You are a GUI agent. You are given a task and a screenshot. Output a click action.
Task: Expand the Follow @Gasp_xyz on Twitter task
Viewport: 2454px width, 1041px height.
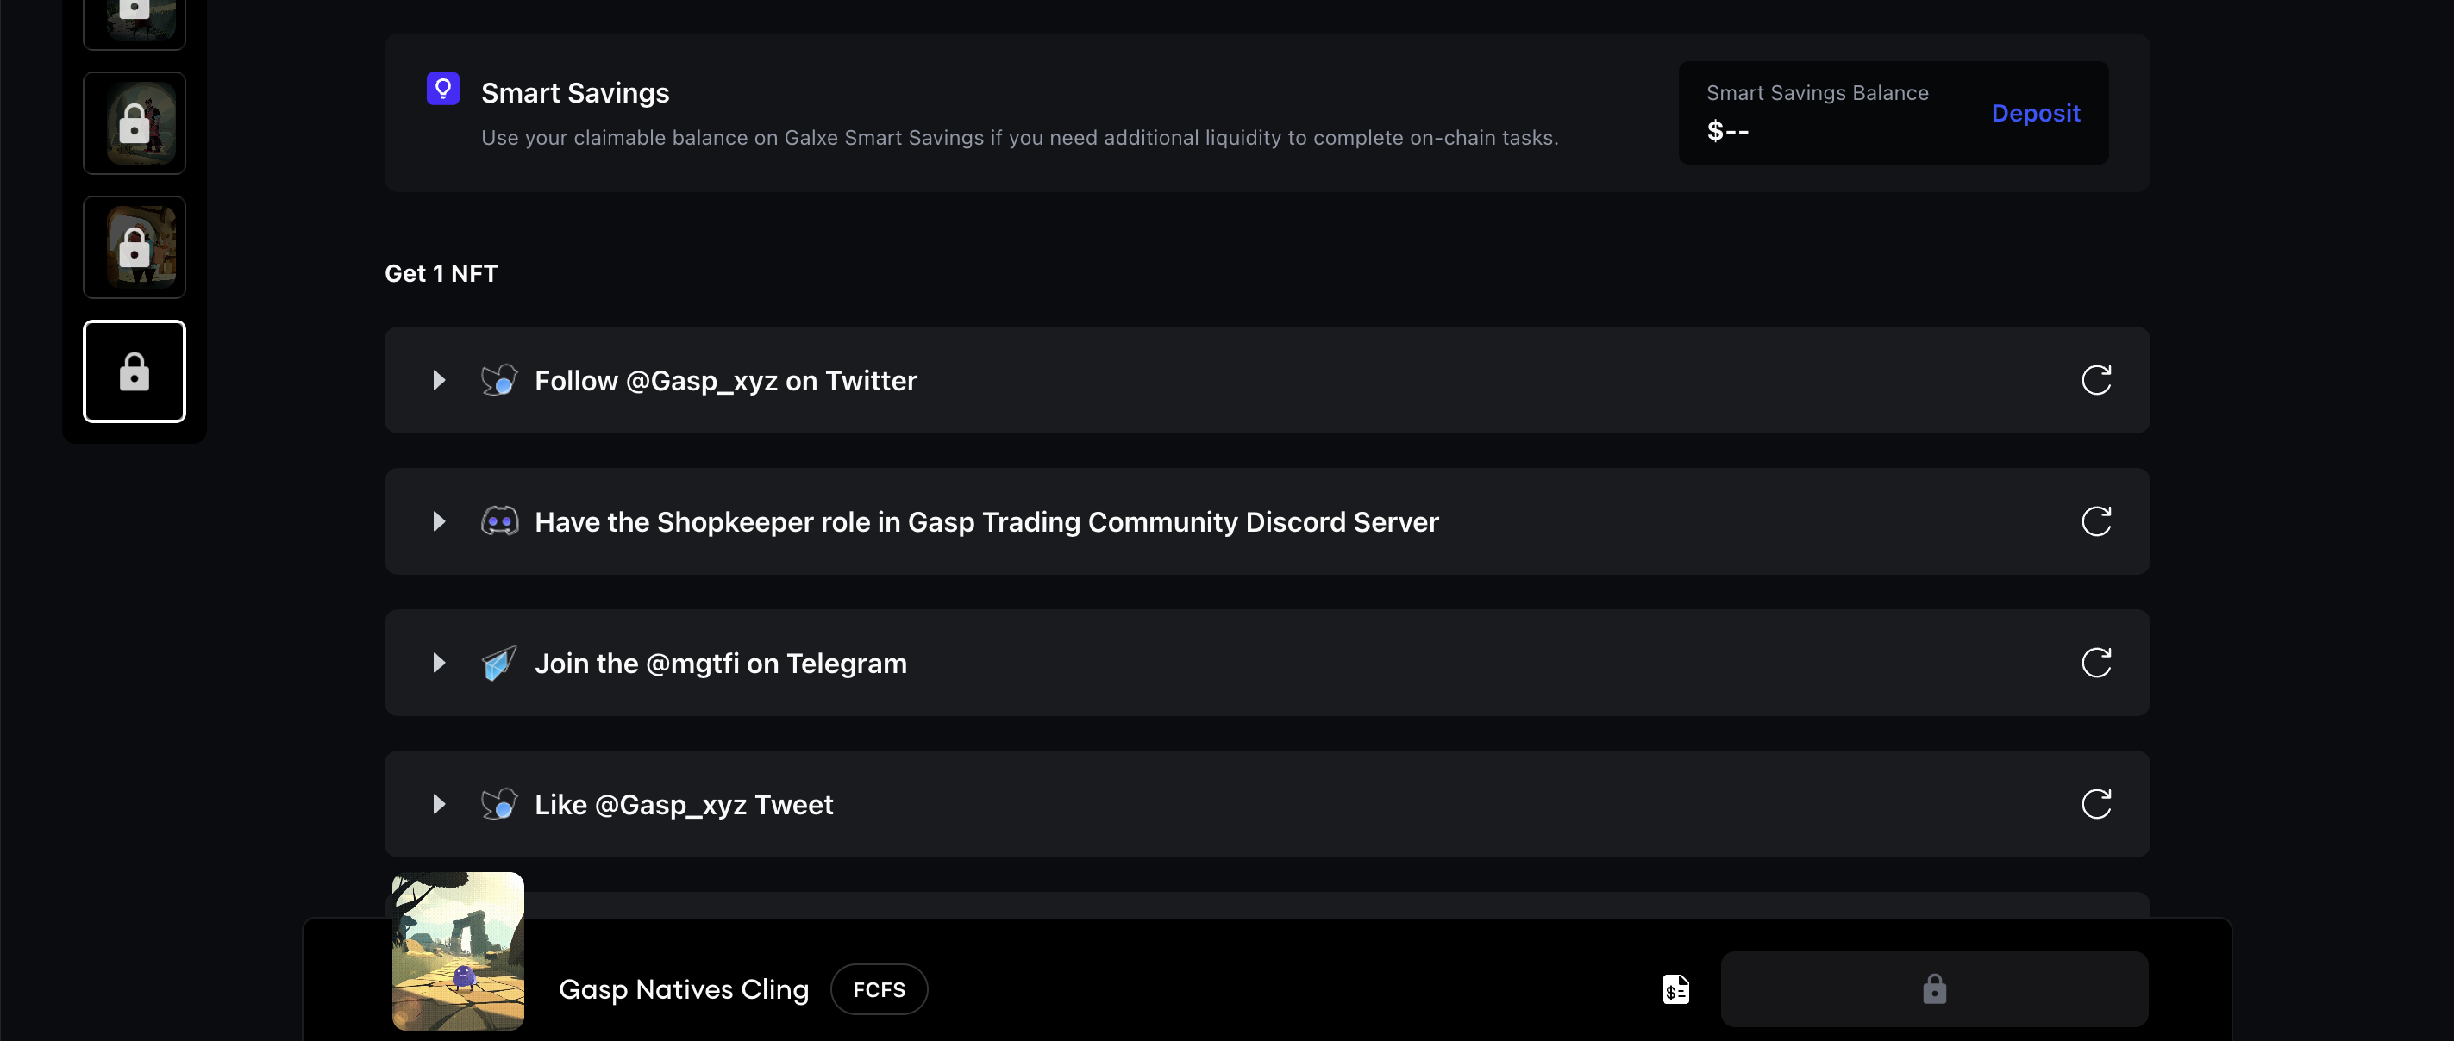pyautogui.click(x=438, y=380)
